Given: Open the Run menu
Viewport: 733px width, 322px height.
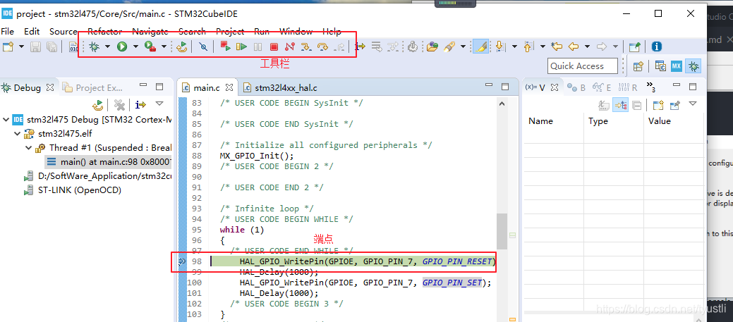Looking at the screenshot, I should (262, 31).
